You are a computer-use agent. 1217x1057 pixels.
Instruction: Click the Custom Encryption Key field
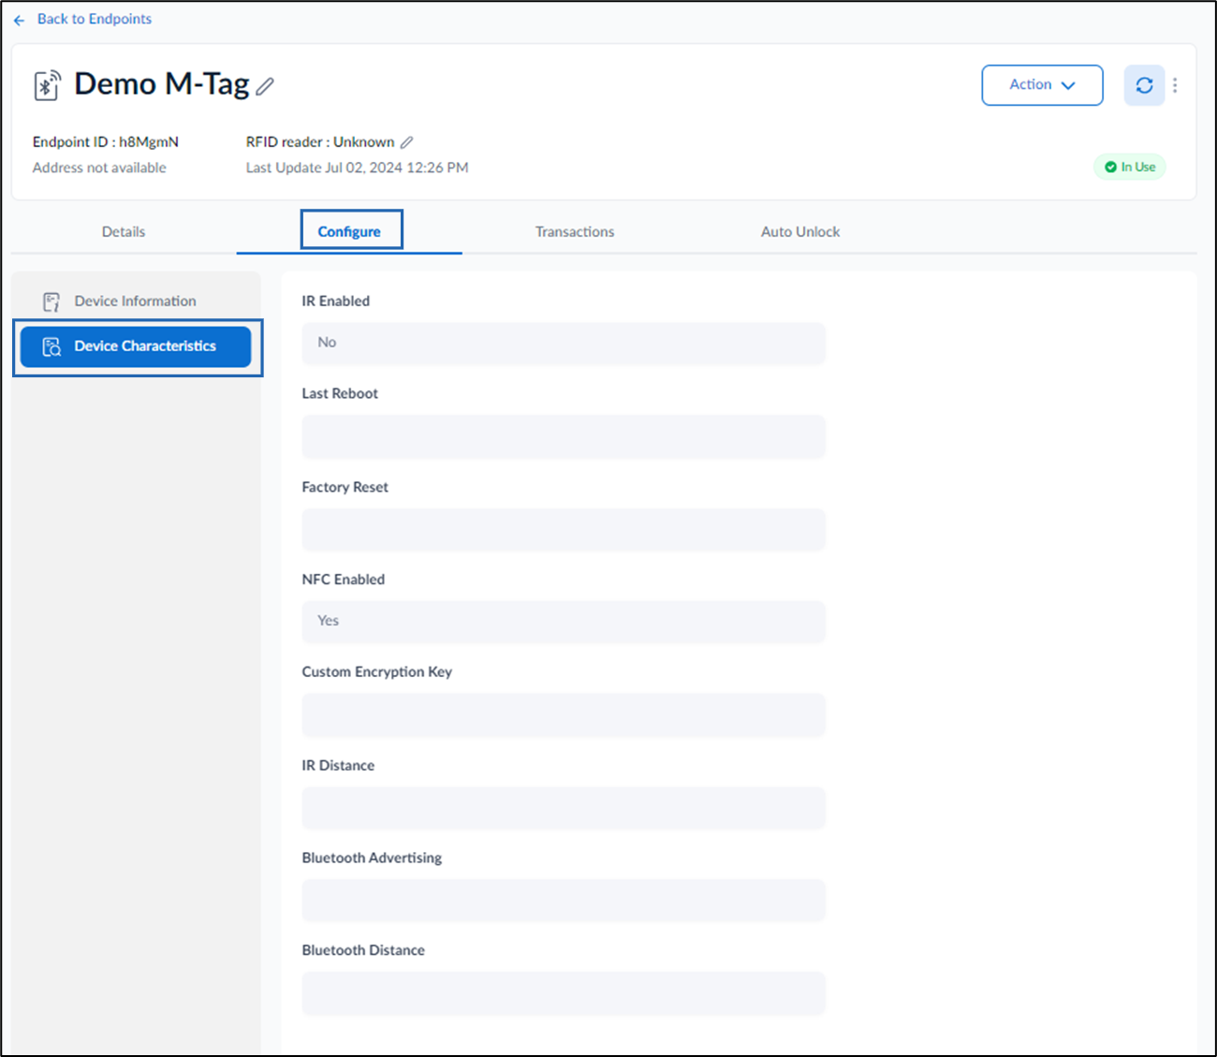(564, 714)
